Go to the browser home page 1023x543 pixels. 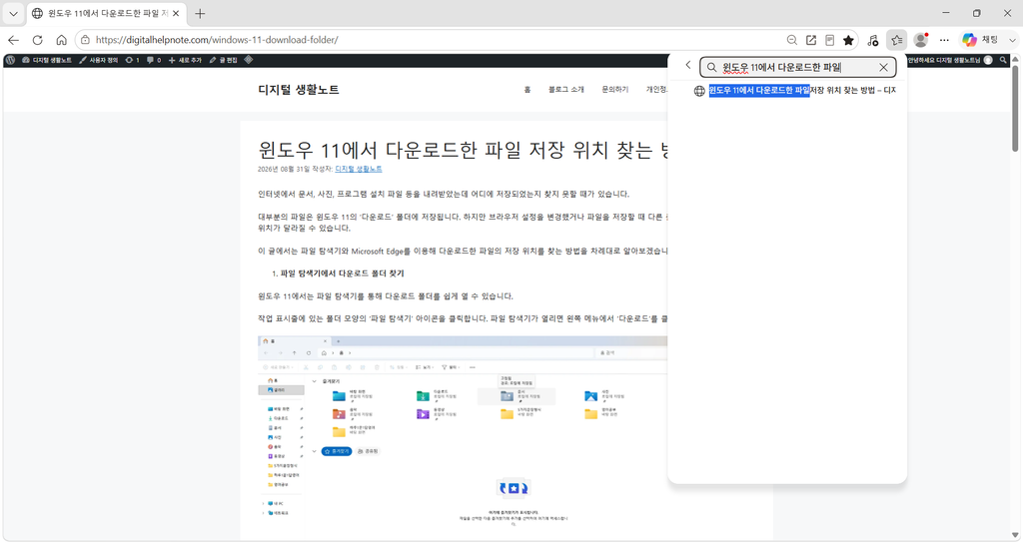(x=61, y=40)
